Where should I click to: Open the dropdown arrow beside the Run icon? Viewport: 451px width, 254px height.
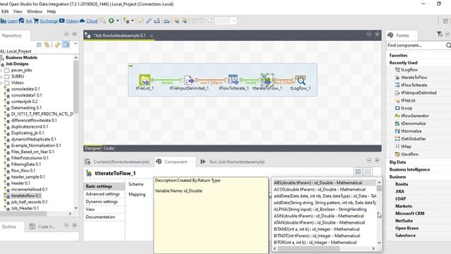click(x=118, y=20)
